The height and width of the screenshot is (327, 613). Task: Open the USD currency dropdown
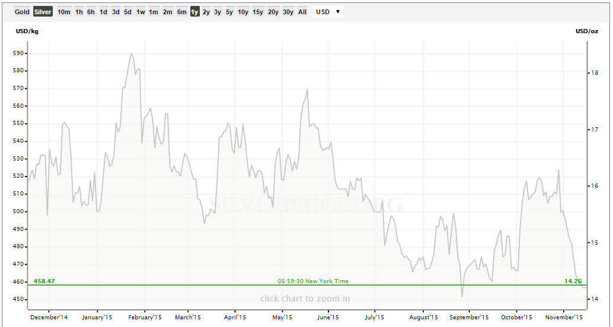tap(328, 12)
